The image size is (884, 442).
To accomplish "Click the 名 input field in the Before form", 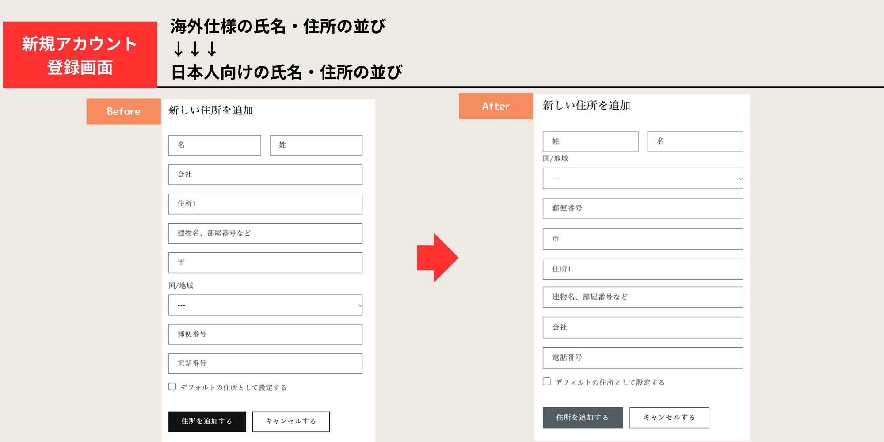I will (x=215, y=145).
